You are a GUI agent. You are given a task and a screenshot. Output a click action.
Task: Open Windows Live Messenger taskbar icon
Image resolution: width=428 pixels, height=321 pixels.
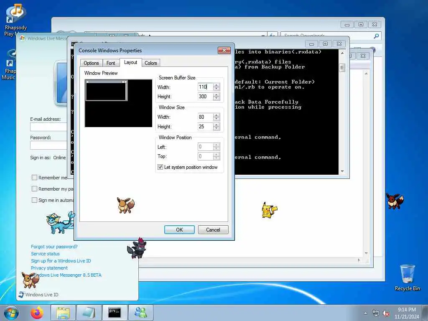(140, 313)
